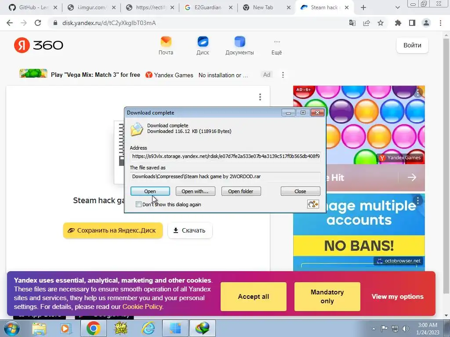Bookmark this page with star icon
The height and width of the screenshot is (337, 450).
point(381,23)
